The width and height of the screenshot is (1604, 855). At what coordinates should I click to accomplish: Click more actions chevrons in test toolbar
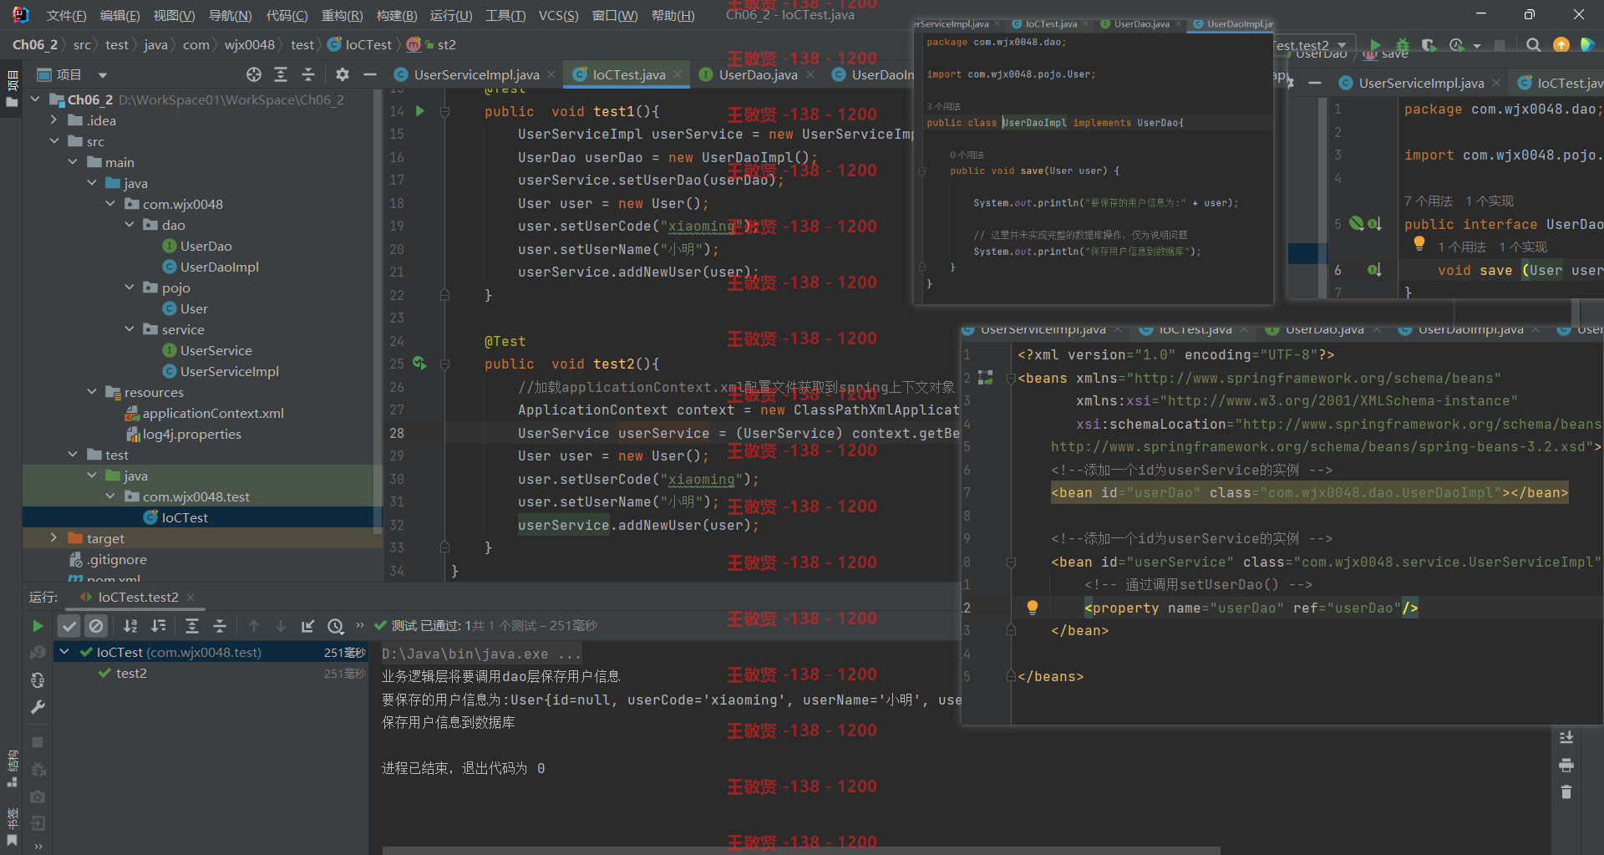tap(360, 625)
